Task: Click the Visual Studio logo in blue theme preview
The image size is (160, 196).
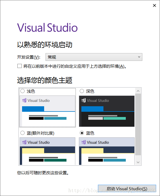Action: point(83,142)
